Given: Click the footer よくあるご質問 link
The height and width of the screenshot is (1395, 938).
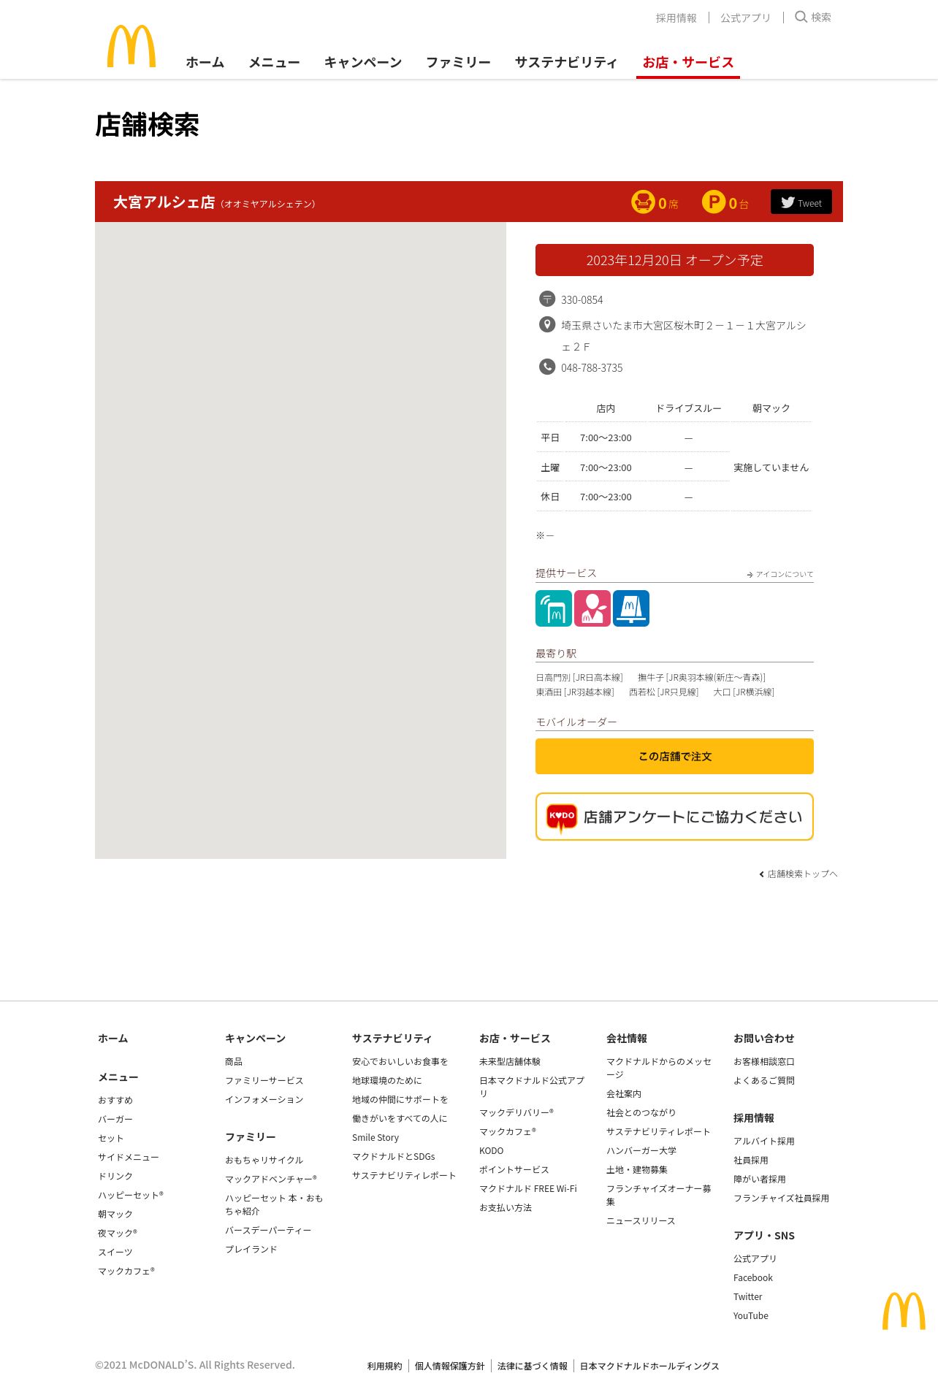Looking at the screenshot, I should point(764,1080).
